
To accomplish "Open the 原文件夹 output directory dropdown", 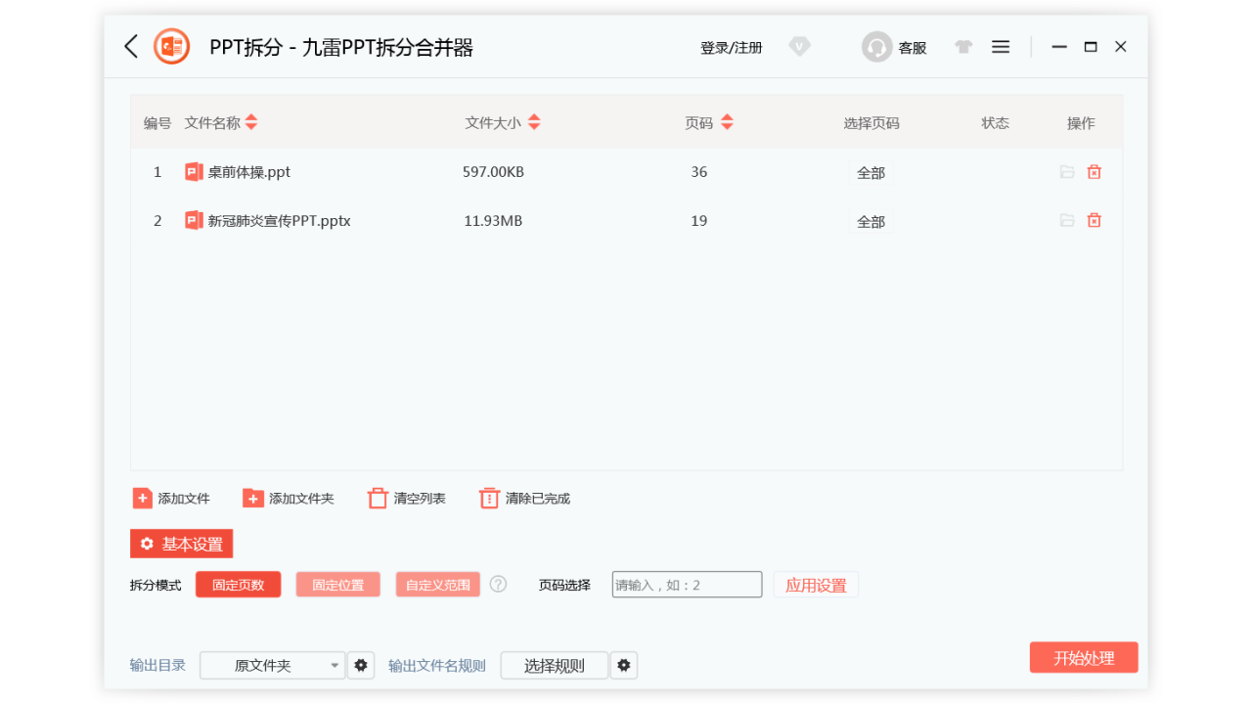I will click(272, 665).
